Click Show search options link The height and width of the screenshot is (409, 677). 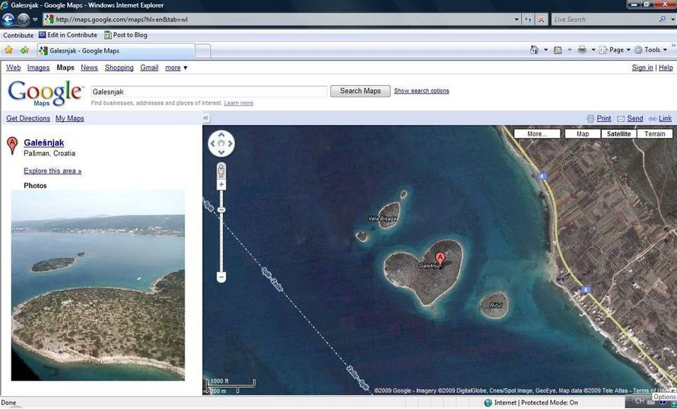point(421,91)
